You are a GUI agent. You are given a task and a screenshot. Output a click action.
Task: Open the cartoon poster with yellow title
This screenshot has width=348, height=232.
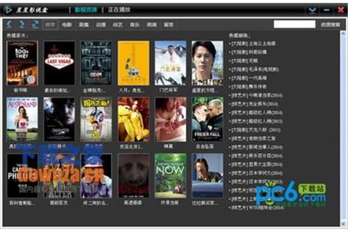point(96,119)
